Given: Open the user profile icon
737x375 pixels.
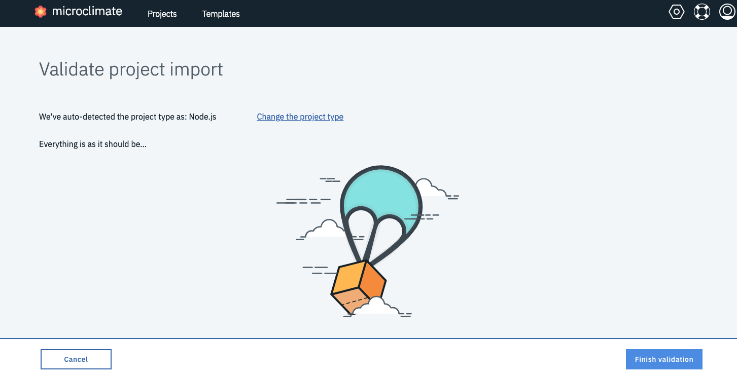Looking at the screenshot, I should (727, 12).
